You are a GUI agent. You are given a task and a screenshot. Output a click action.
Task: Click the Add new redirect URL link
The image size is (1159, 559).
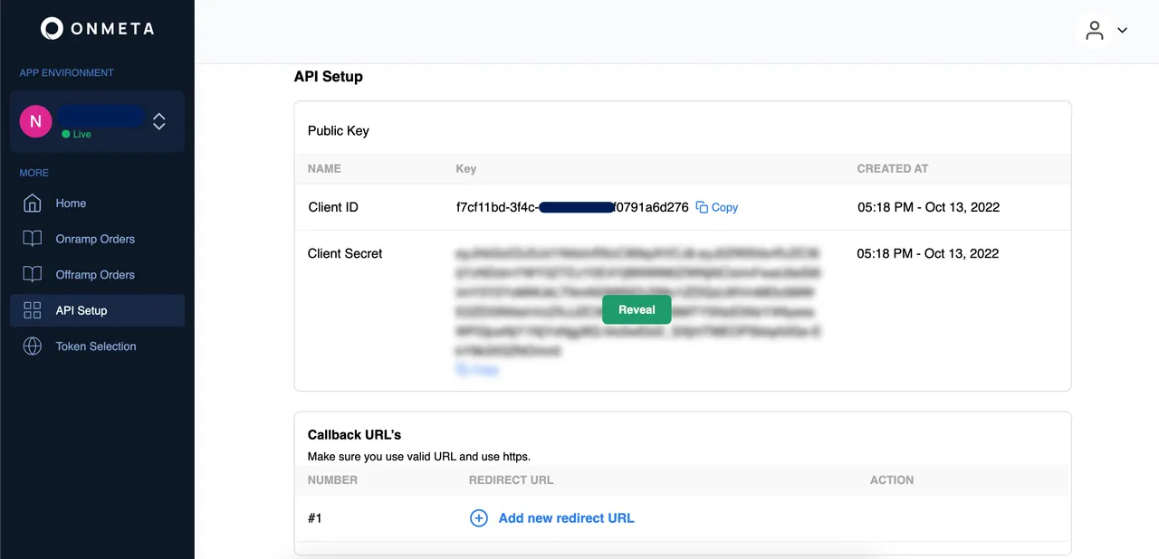click(x=566, y=518)
